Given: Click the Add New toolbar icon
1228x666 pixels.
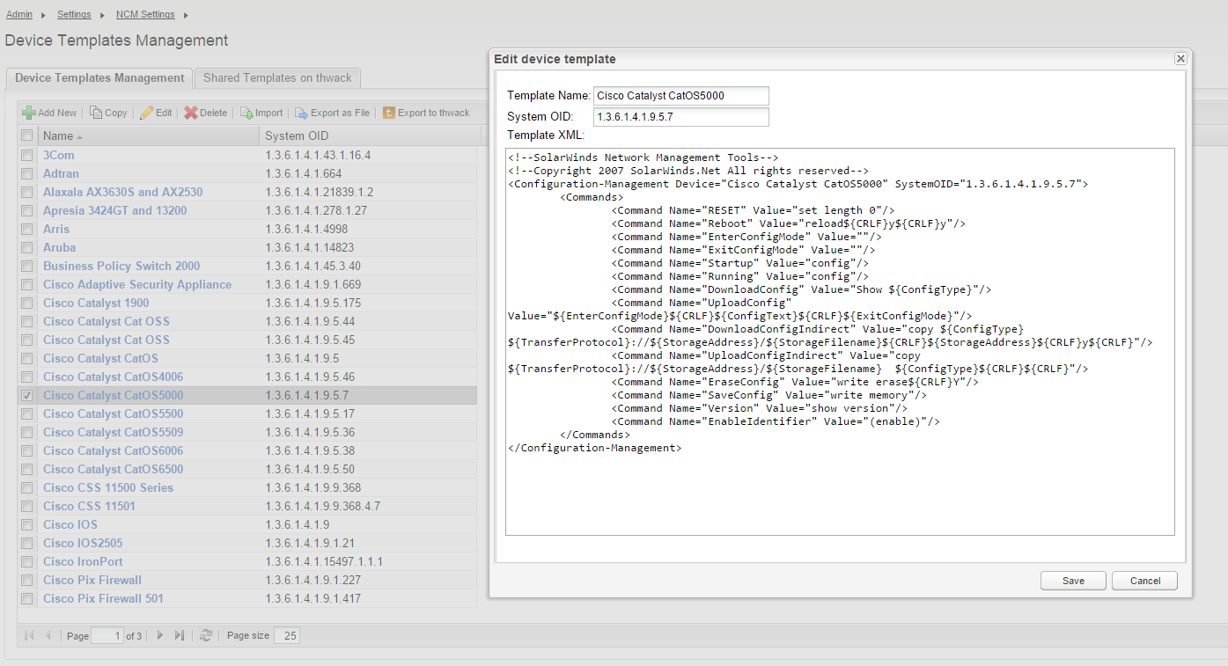Looking at the screenshot, I should 29,113.
